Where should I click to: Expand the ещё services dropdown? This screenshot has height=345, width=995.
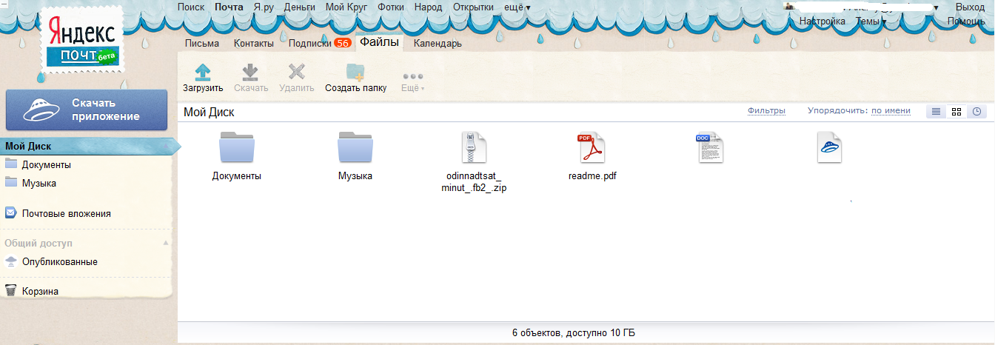[x=517, y=7]
